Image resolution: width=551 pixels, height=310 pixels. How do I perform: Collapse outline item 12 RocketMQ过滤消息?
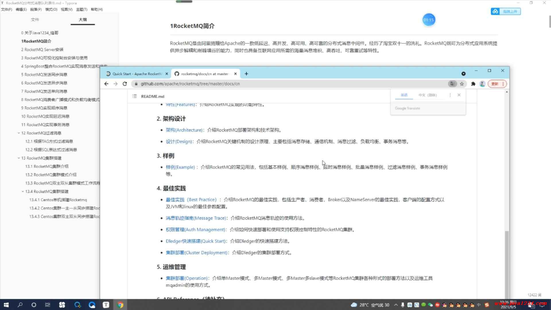19,133
